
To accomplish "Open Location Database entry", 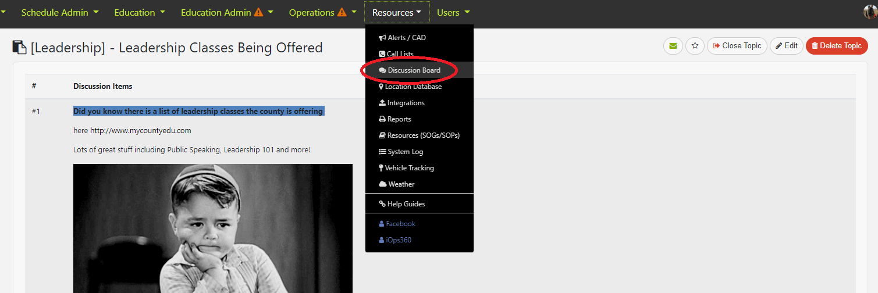I will (x=420, y=87).
